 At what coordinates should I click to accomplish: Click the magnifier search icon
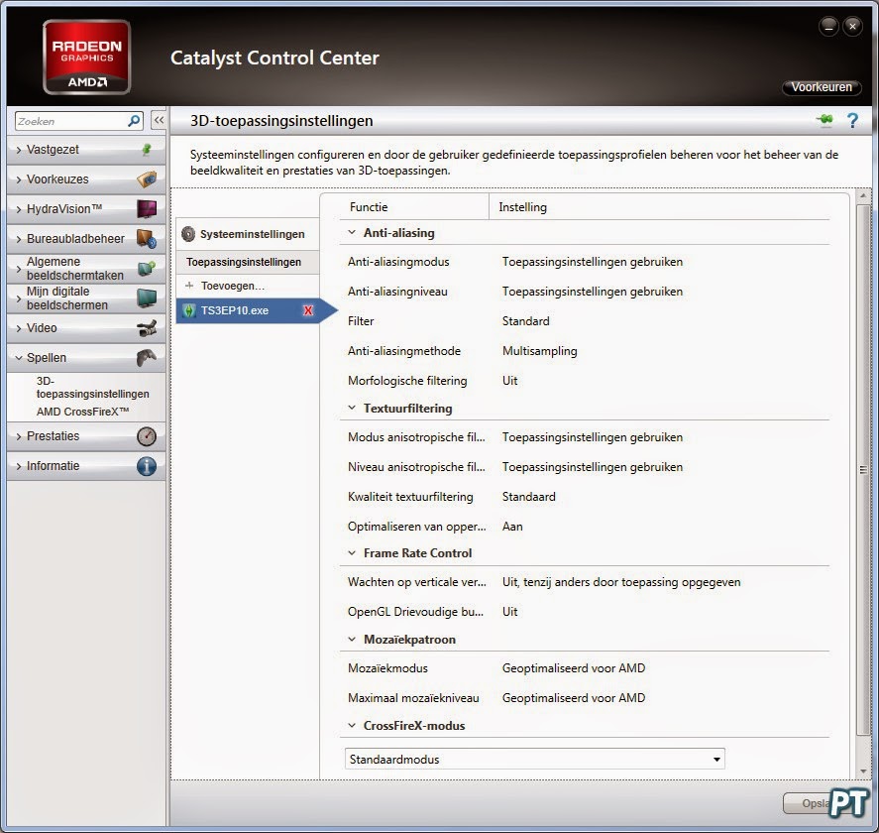point(134,121)
